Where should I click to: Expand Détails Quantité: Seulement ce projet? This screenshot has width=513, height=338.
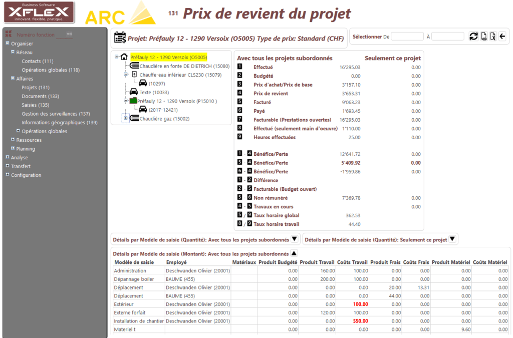click(452, 239)
